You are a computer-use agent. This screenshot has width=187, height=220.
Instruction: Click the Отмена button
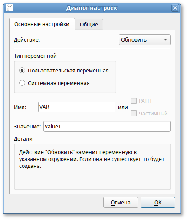click(121, 202)
